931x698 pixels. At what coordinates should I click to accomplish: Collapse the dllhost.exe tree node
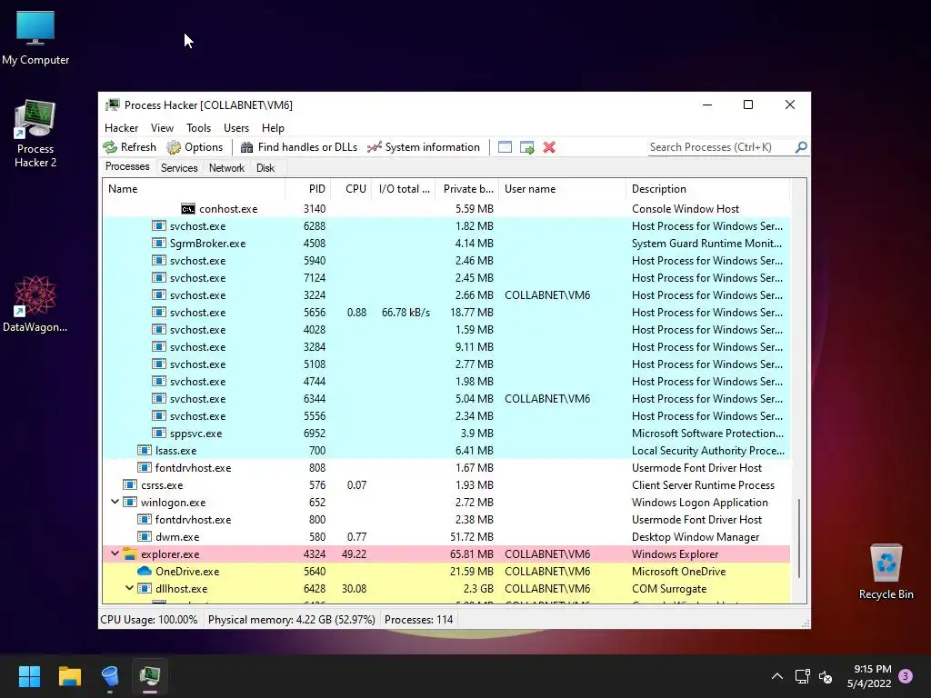point(129,588)
